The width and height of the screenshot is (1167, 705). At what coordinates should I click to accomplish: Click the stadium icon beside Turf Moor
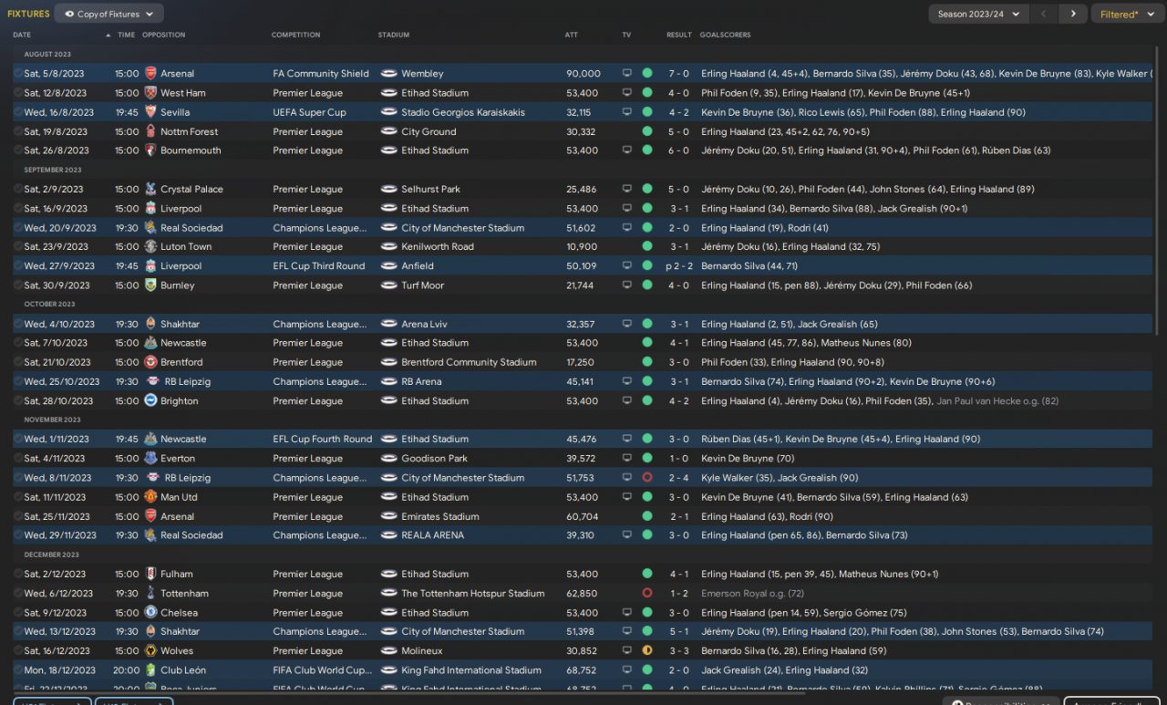388,285
